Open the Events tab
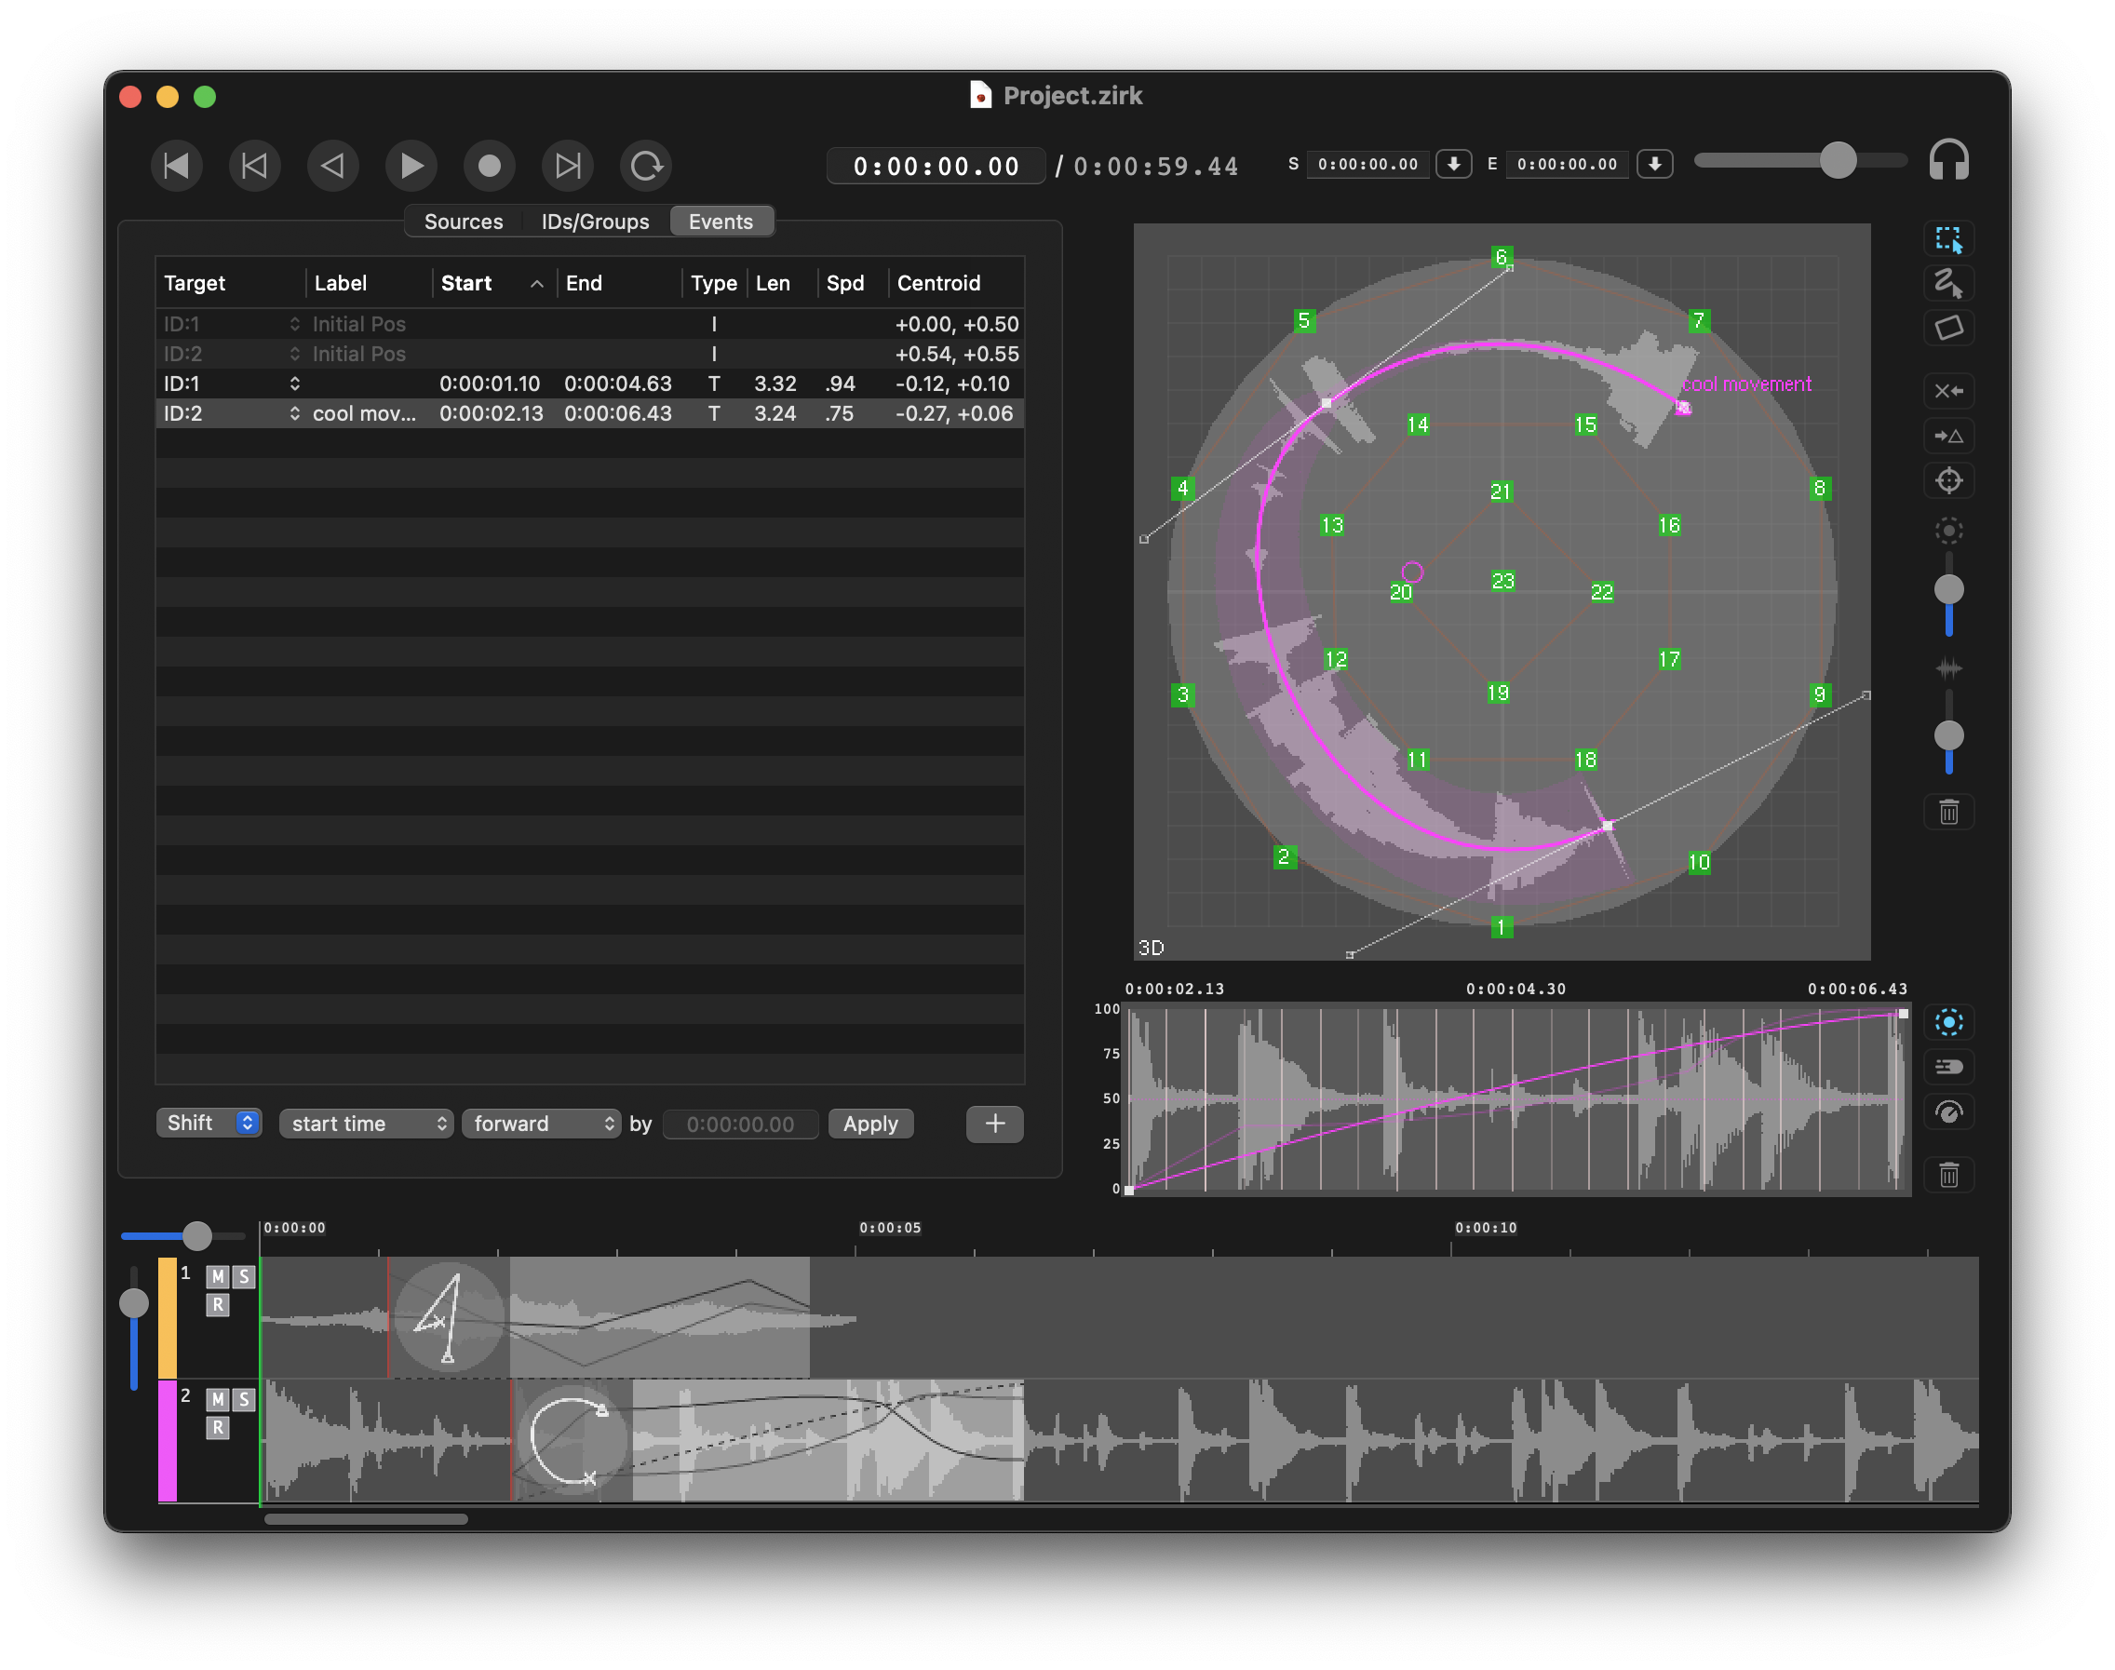Viewport: 2115px width, 1670px height. (x=721, y=222)
